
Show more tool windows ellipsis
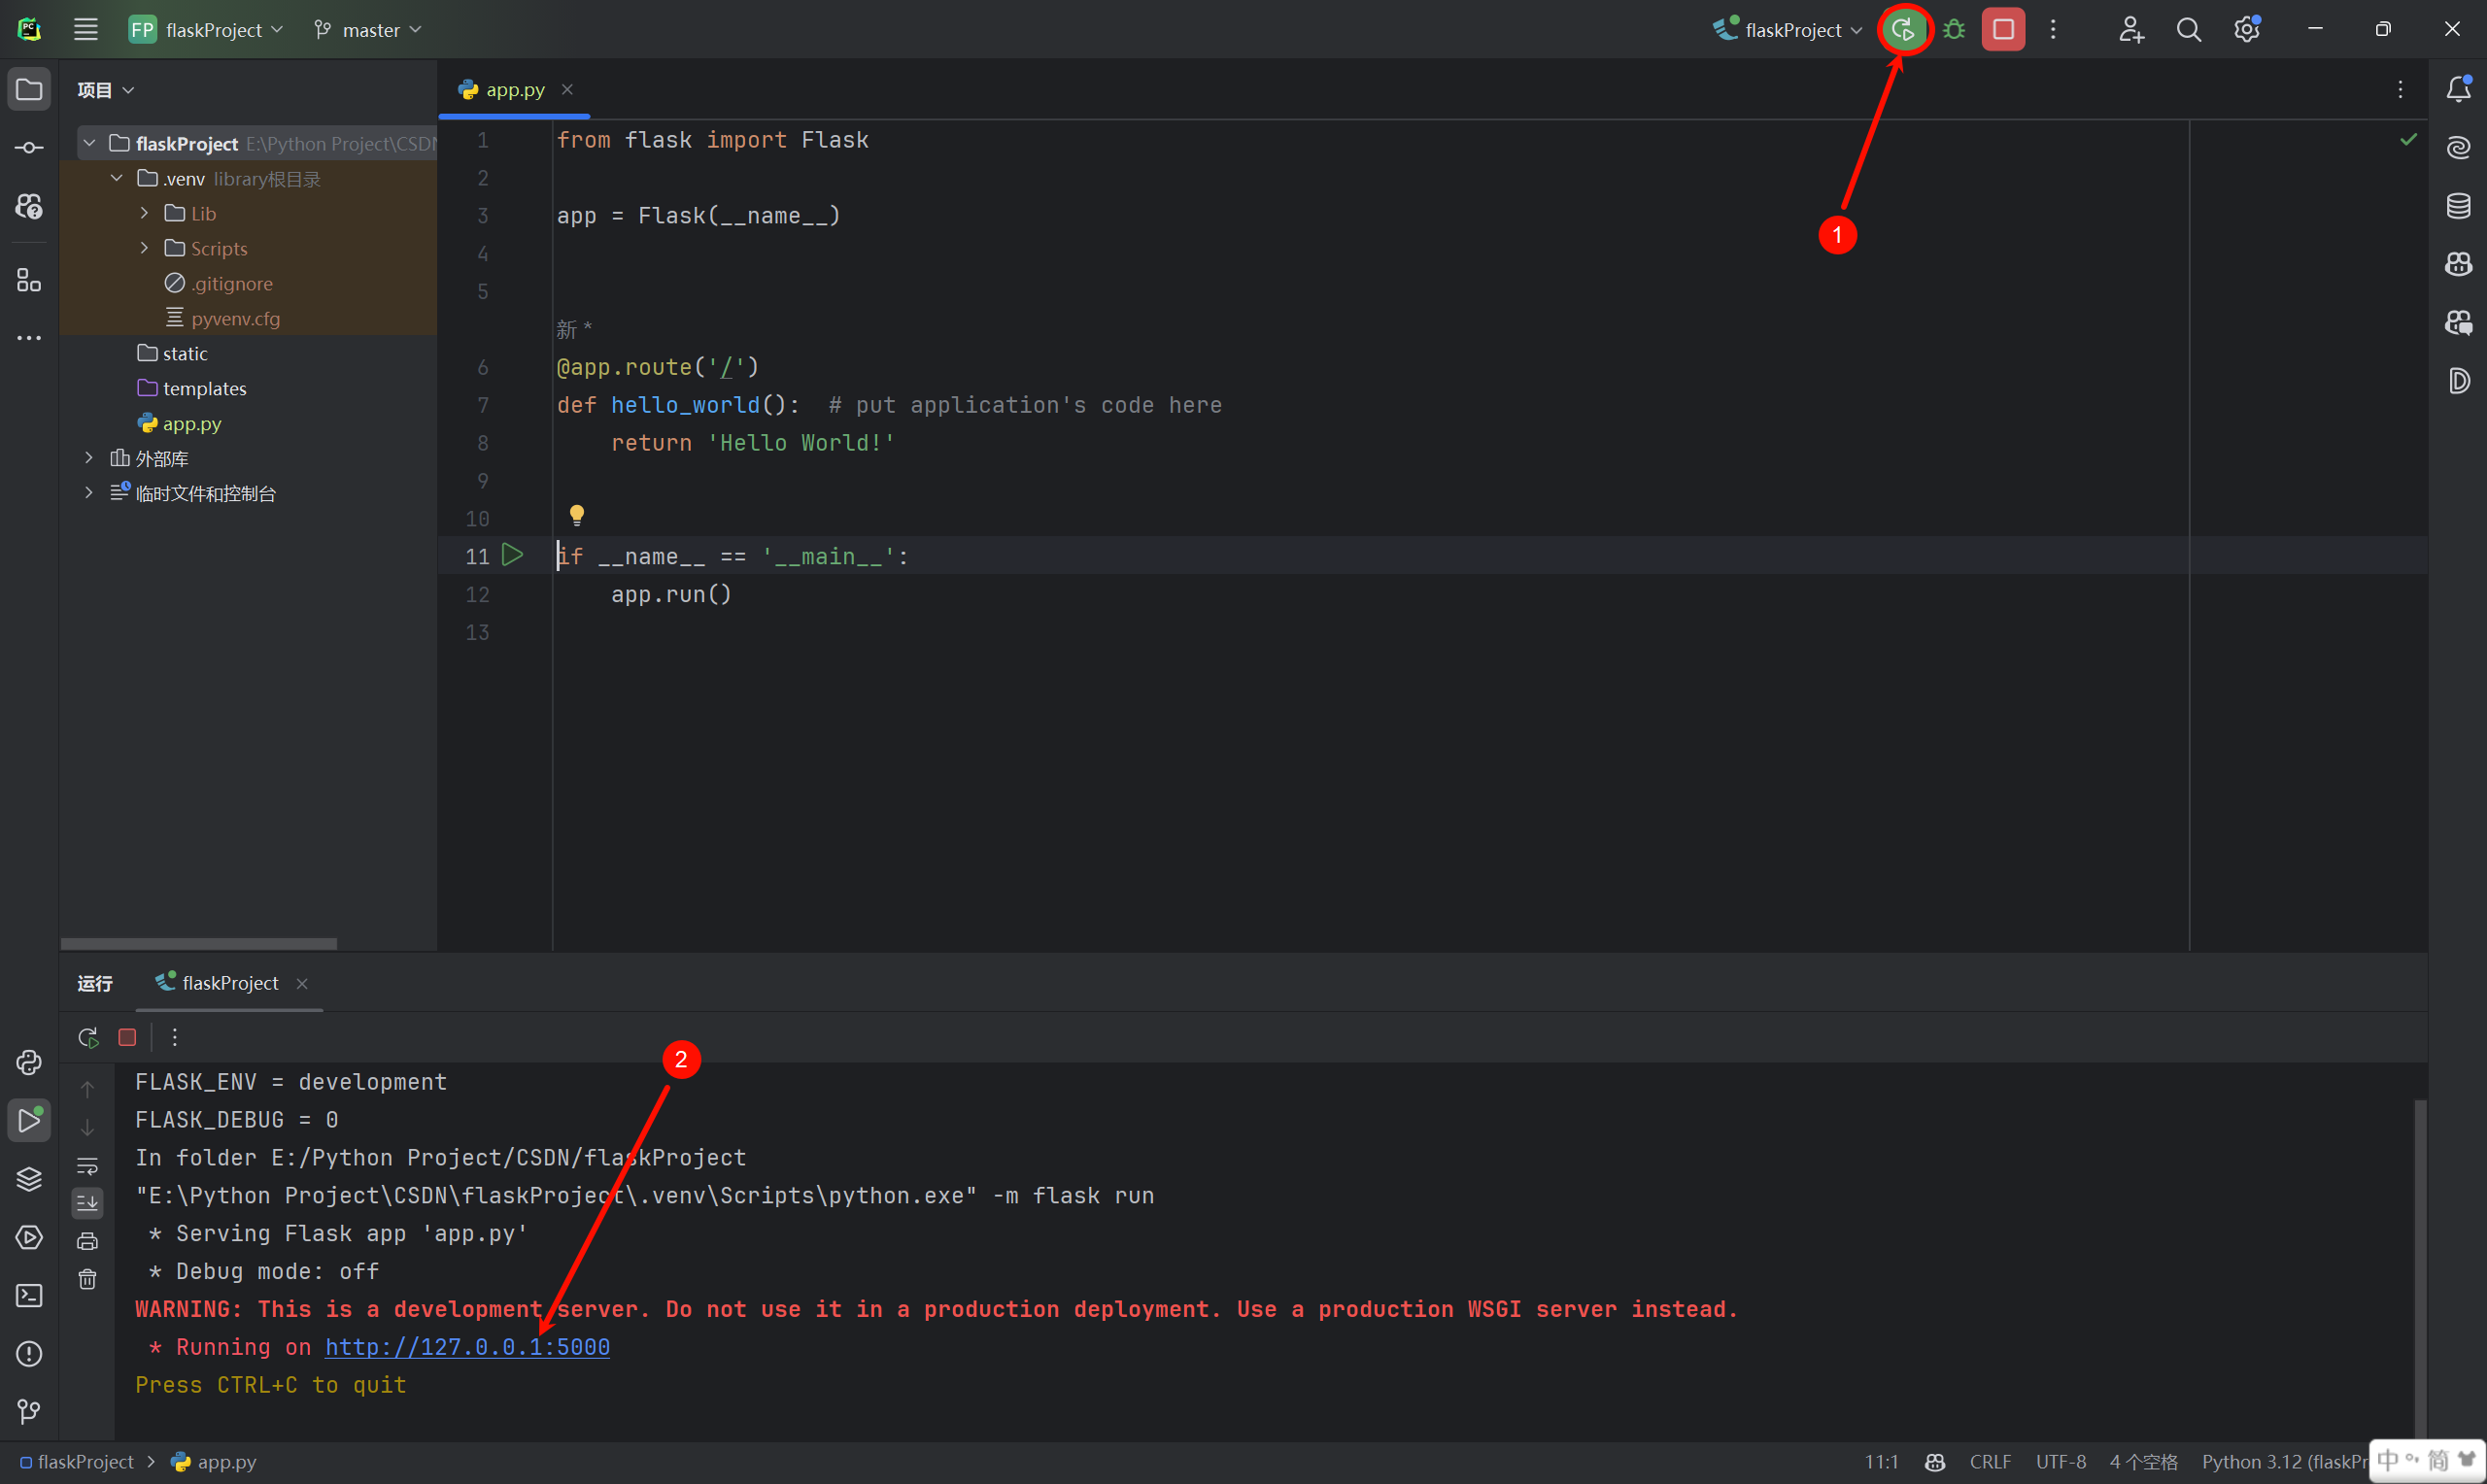point(29,338)
